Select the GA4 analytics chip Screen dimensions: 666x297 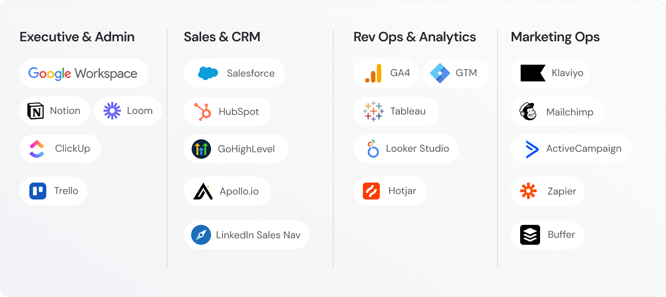click(x=386, y=73)
